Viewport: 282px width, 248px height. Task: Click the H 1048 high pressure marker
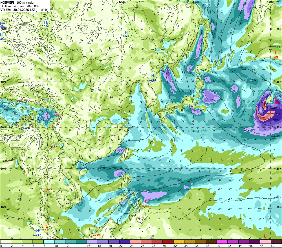[126, 34]
